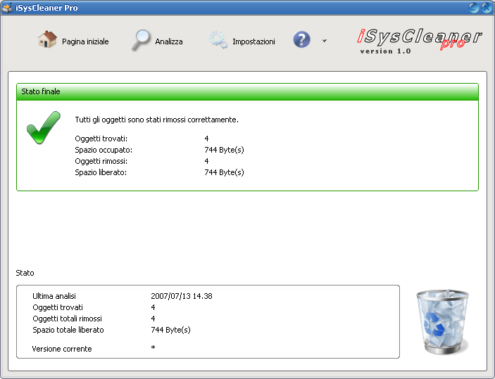Click the 'Spazio liberato:' label
Viewport: 495px width, 379px height.
tap(101, 172)
